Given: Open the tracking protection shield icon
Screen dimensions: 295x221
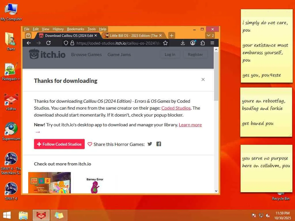Looking at the screenshot, I should pyautogui.click(x=66, y=43).
